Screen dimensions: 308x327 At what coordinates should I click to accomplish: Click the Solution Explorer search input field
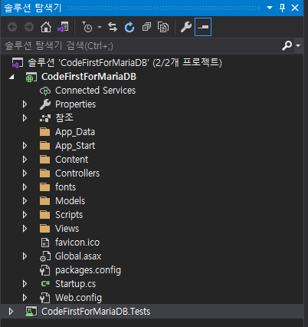[141, 46]
